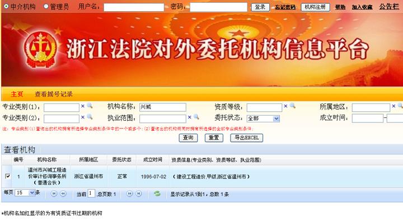
Task: Select the 中介机构 radio button
Action: pos(6,6)
